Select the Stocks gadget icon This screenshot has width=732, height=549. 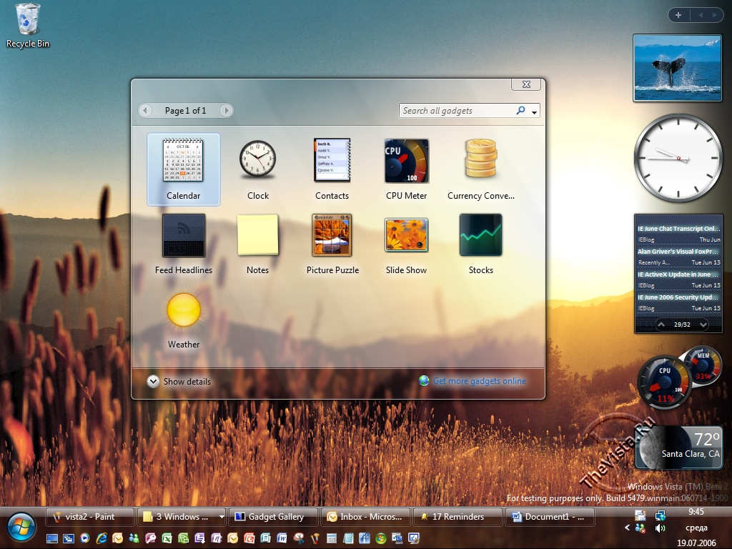[480, 235]
